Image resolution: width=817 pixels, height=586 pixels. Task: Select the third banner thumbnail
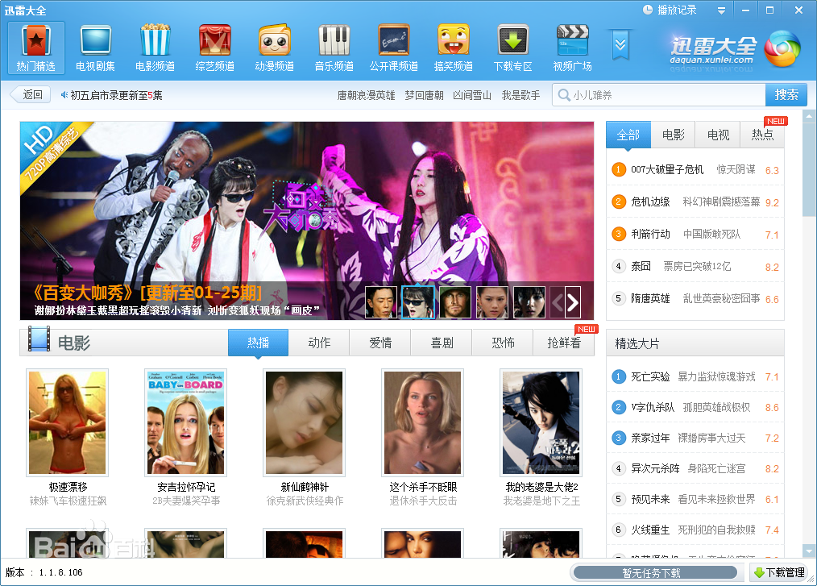[455, 301]
